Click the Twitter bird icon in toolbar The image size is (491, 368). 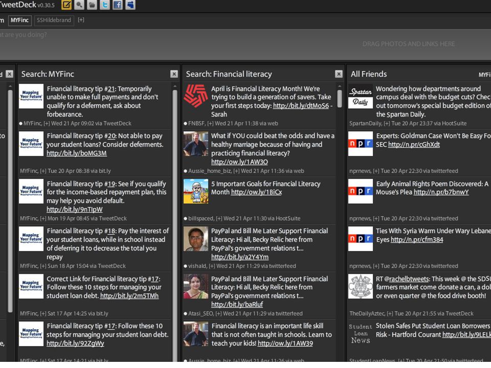click(105, 5)
